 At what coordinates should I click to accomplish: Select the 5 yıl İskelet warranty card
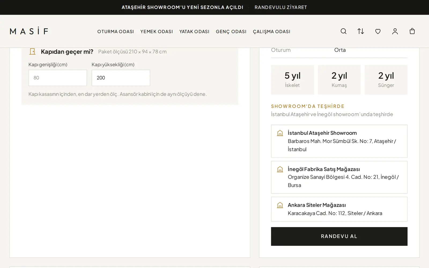293,80
